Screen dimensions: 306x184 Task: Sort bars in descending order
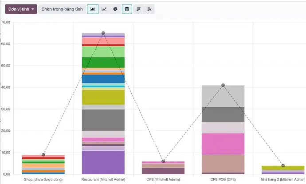pyautogui.click(x=138, y=9)
